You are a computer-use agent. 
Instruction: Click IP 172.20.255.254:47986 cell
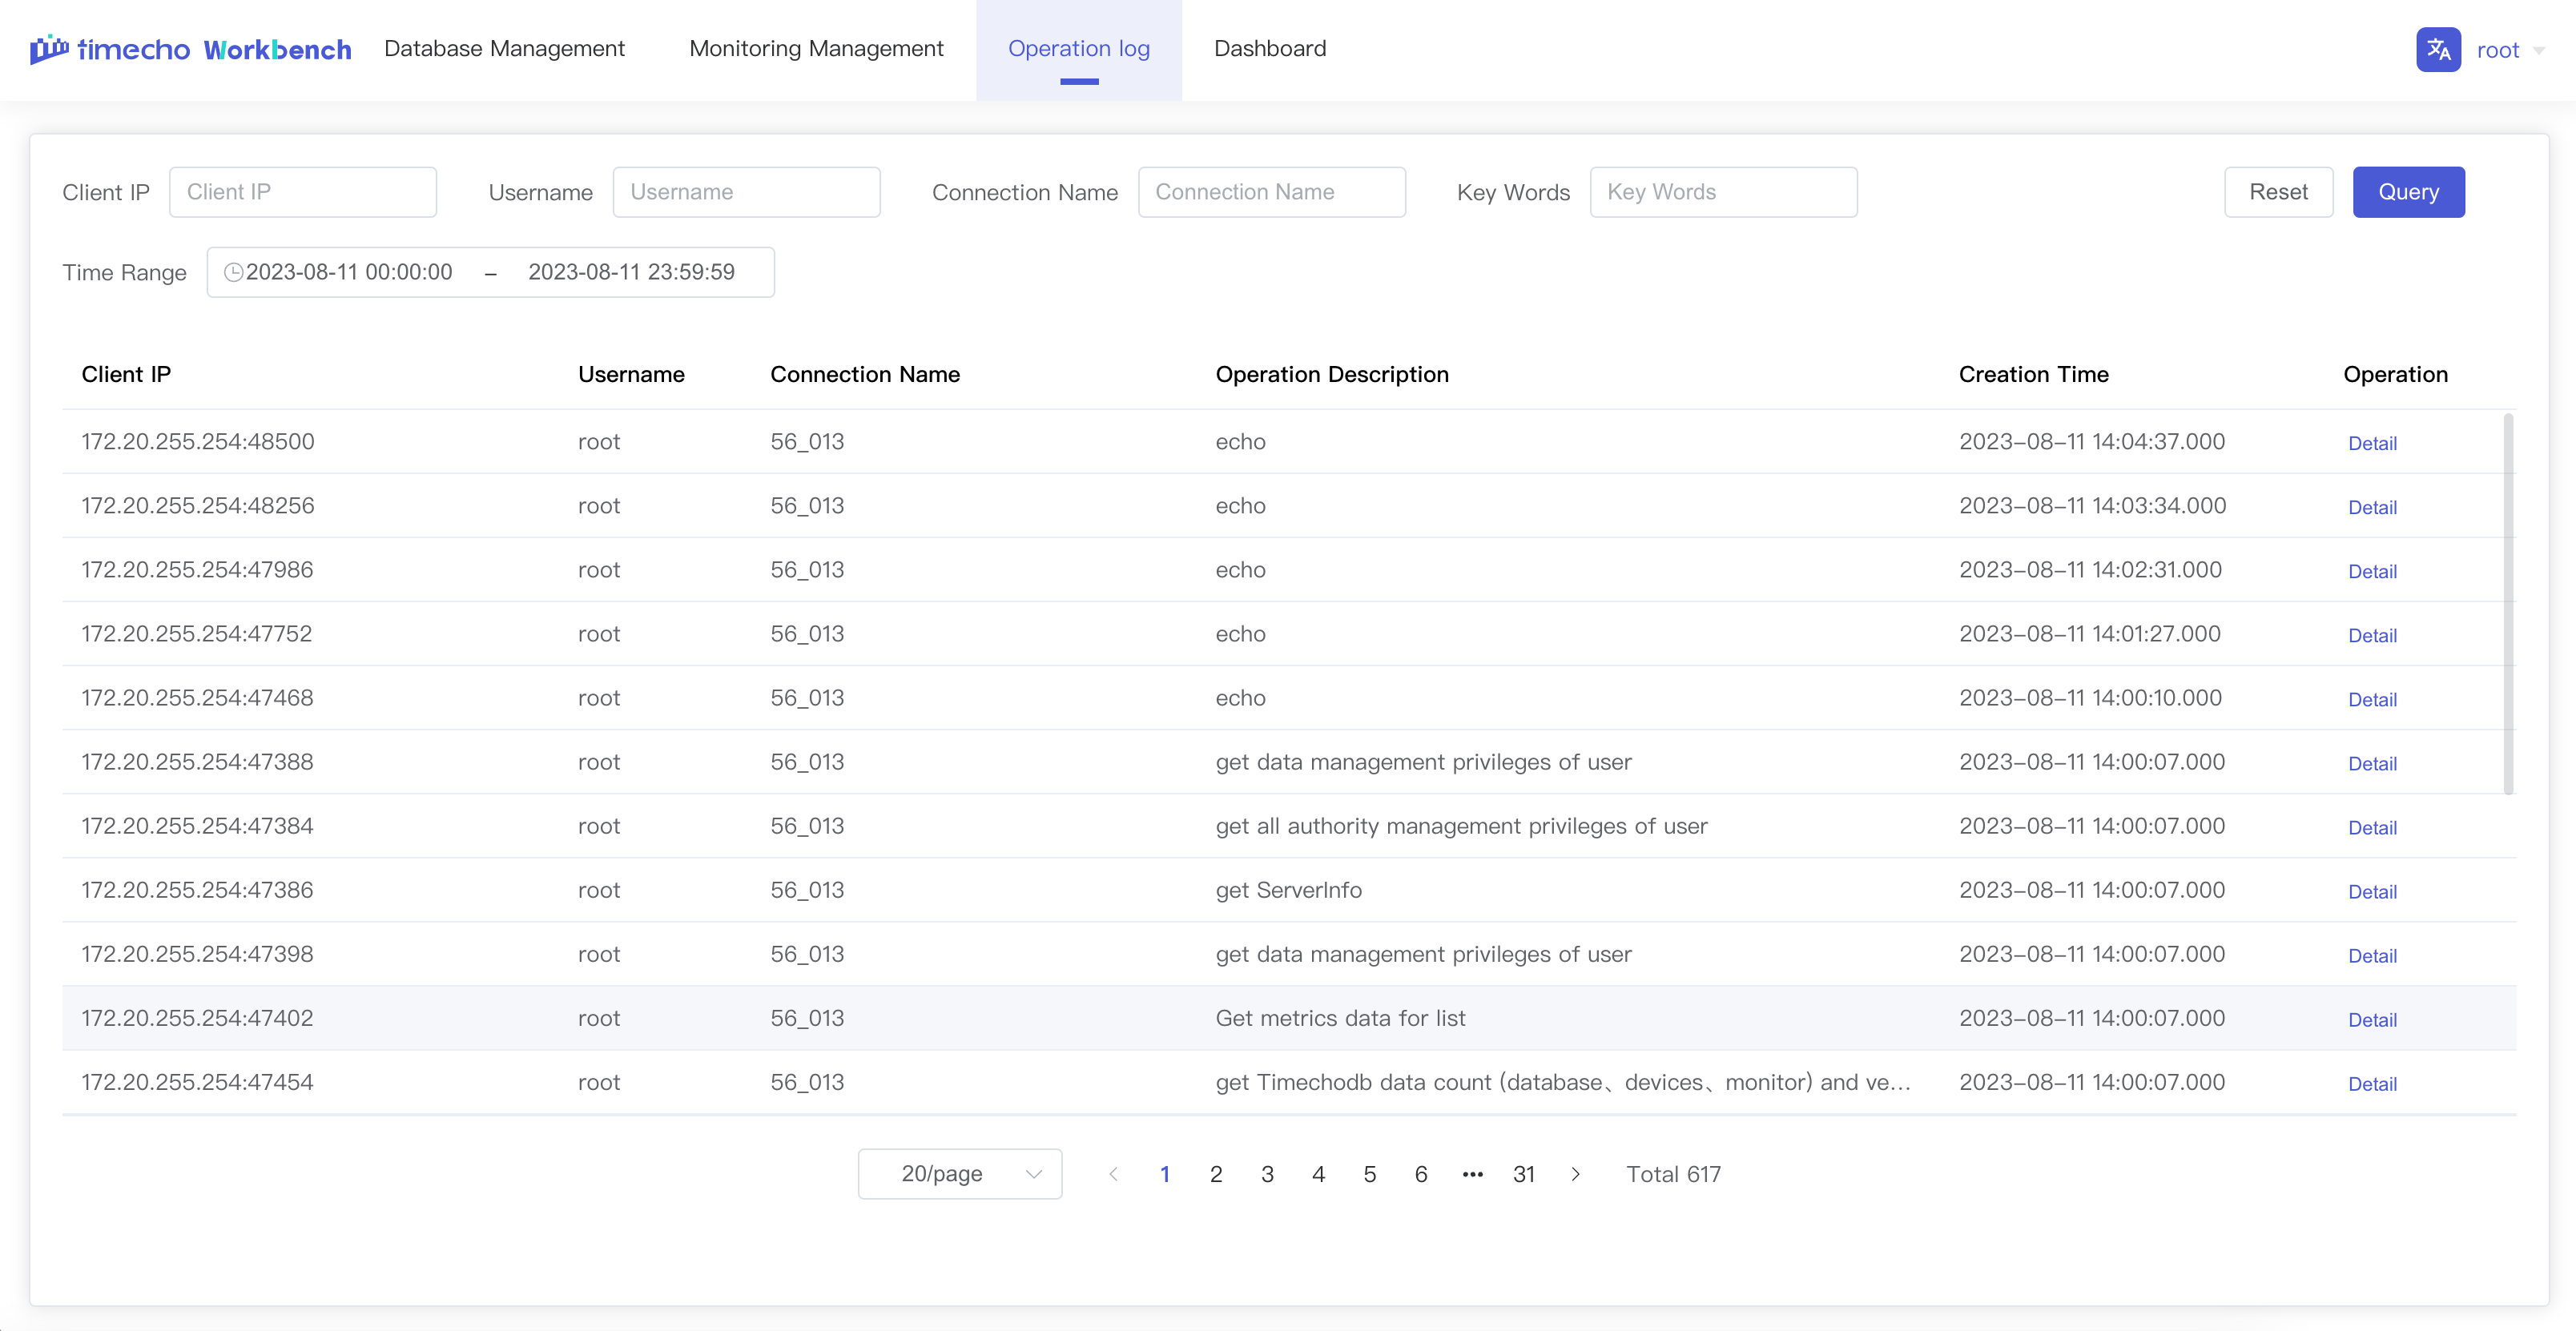[197, 569]
